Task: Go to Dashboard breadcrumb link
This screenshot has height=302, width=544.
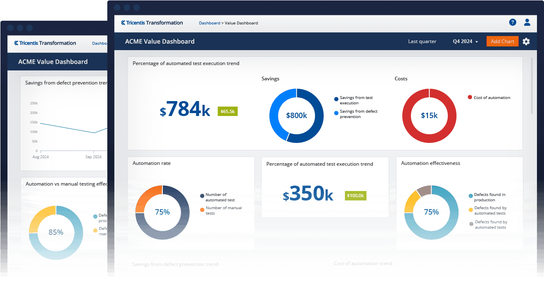Action: 209,23
